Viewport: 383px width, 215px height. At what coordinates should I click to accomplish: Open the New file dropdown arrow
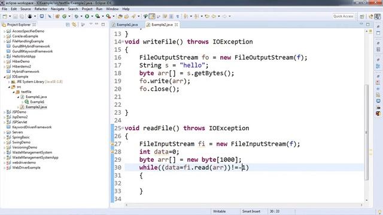click(10, 16)
